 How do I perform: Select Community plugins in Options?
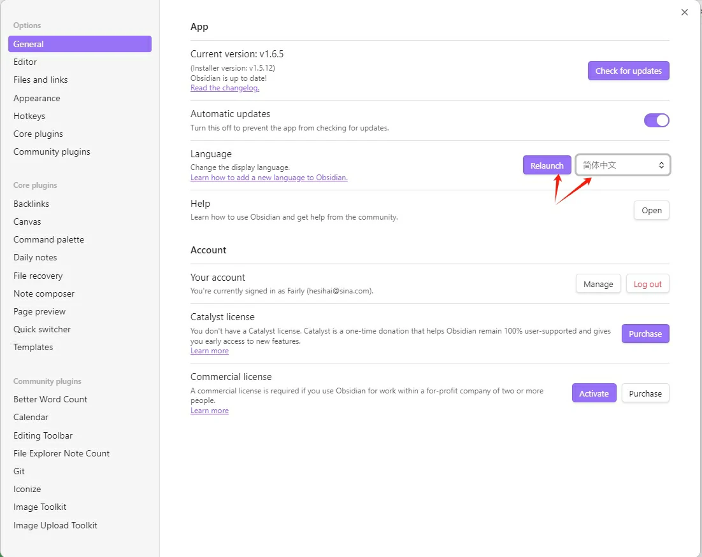coord(52,152)
